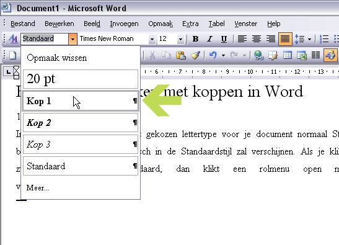Viewport: 339px width, 245px height.
Task: Toggle Underline formatting
Action: [x=224, y=39]
